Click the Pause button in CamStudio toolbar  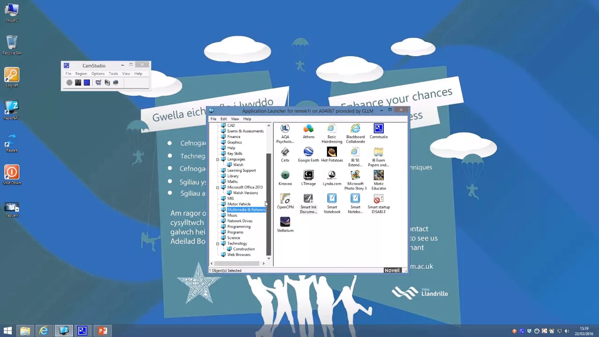point(78,82)
